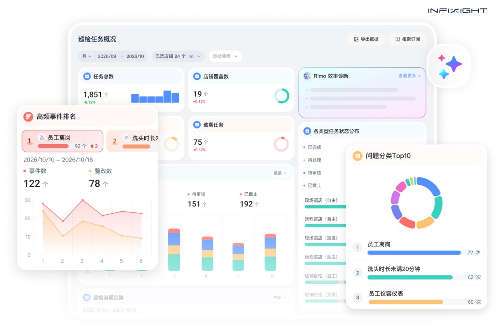Click the stacked bar for month 12

tap(270, 252)
